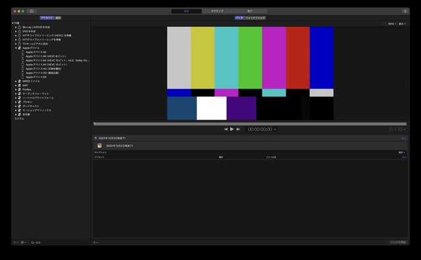Click the plus icon below presets list

16,242
